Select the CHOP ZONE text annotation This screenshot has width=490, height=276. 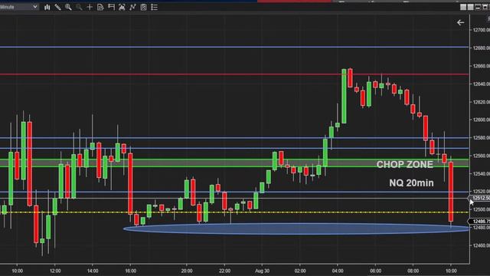[x=405, y=164]
